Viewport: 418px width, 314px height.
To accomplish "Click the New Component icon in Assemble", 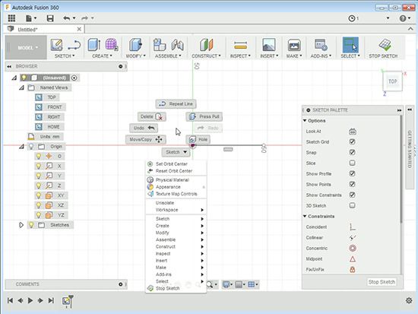I will 160,45.
